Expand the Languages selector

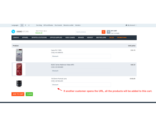pyautogui.click(x=15, y=25)
